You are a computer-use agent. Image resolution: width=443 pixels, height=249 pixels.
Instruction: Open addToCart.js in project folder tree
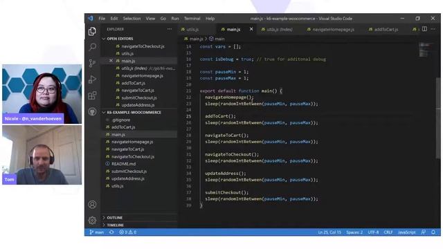123,127
